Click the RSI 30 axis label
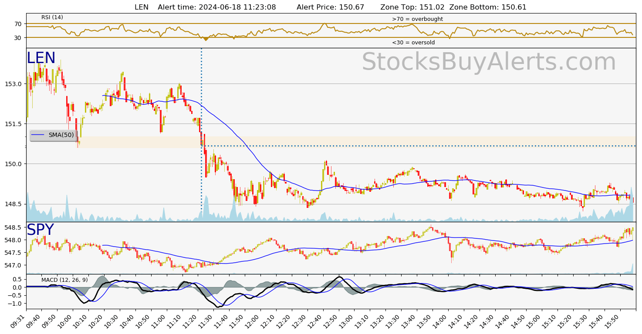 point(18,38)
